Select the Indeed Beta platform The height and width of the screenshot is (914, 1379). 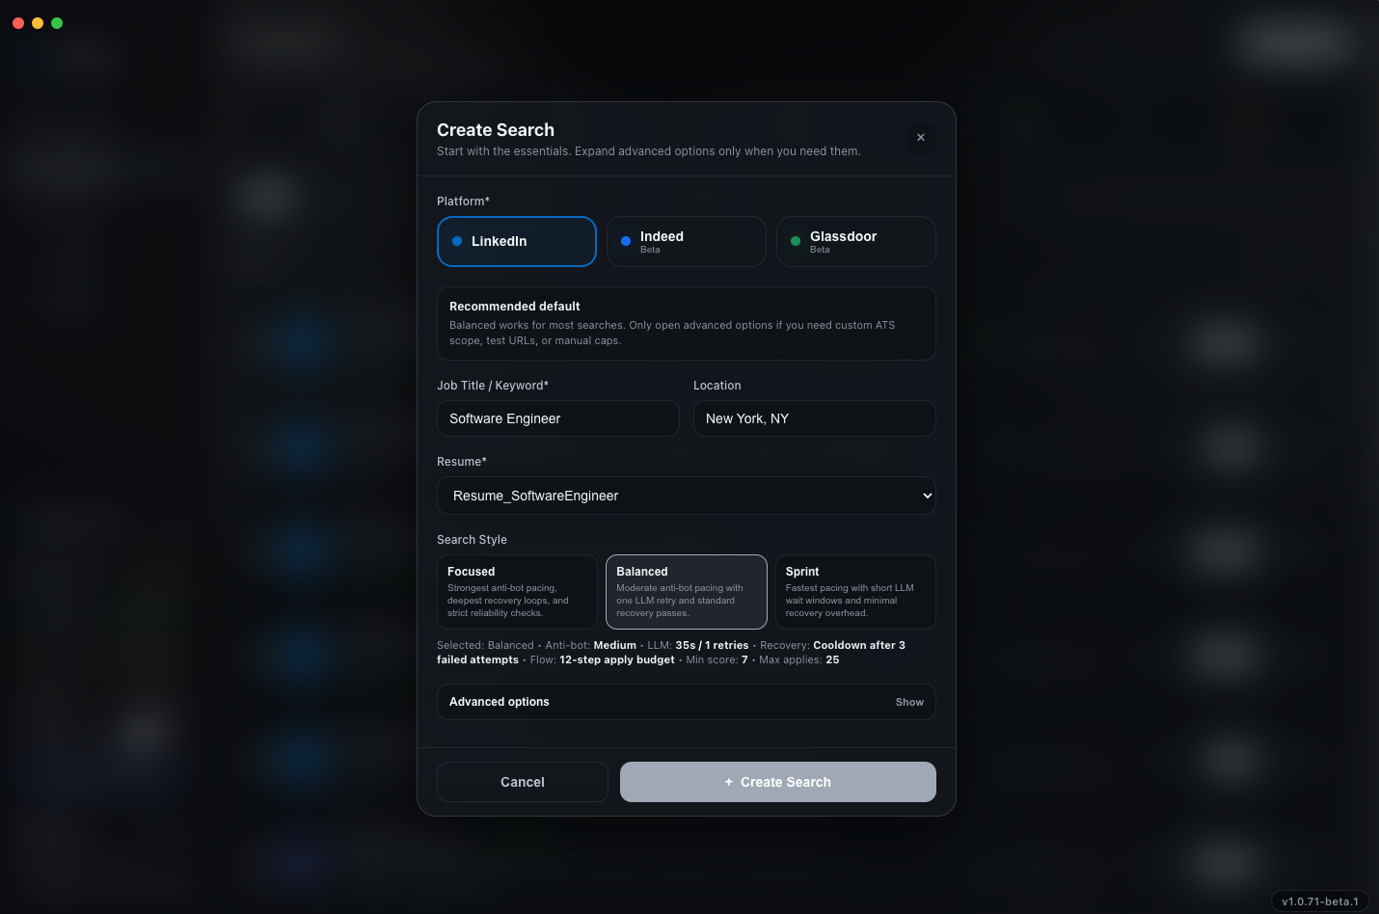686,241
